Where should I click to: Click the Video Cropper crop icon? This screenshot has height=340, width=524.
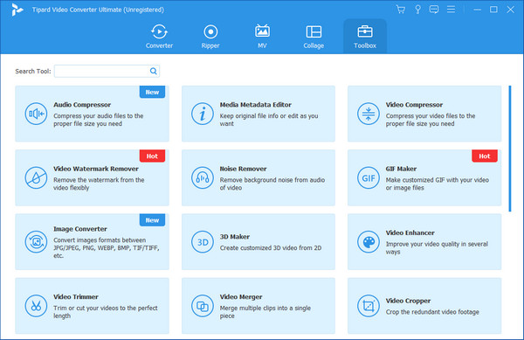369,306
